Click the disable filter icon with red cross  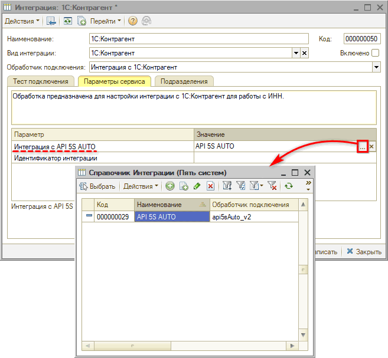[272, 186]
